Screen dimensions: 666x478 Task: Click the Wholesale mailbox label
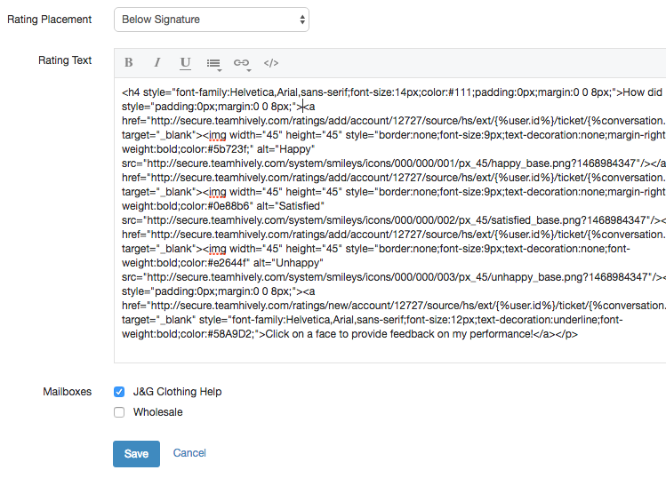point(157,412)
